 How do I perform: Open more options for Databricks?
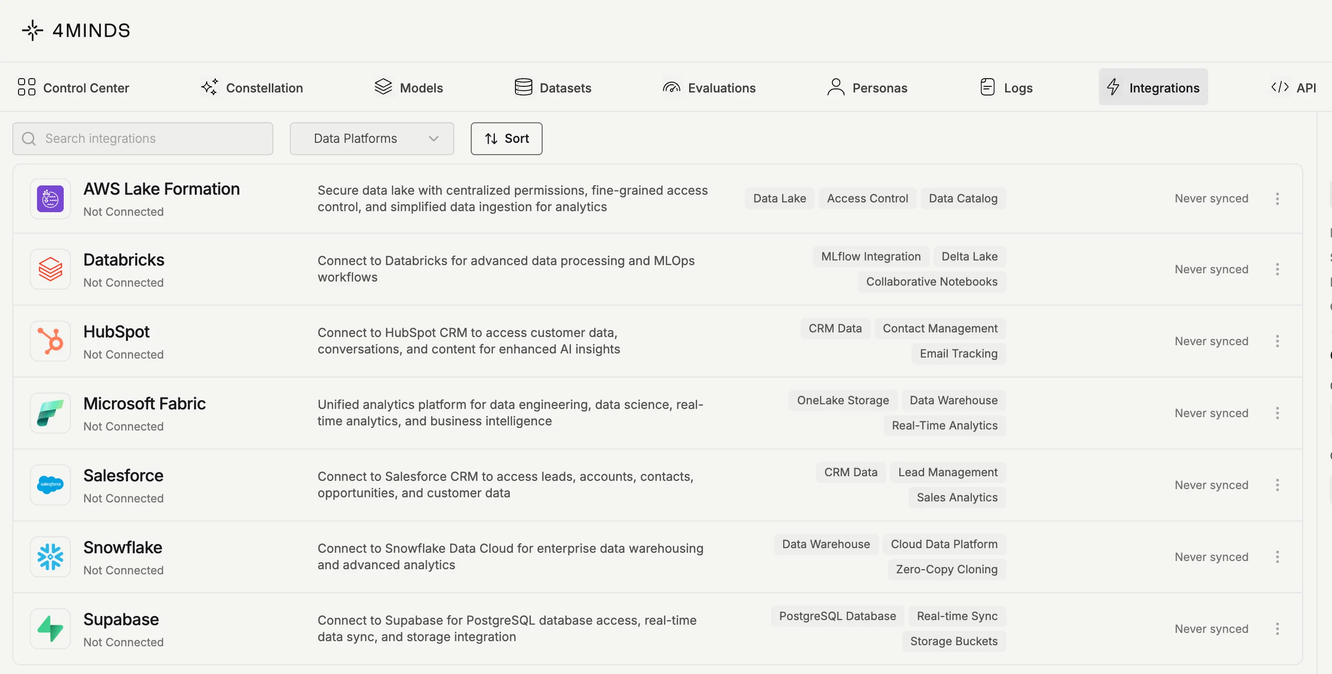point(1277,269)
